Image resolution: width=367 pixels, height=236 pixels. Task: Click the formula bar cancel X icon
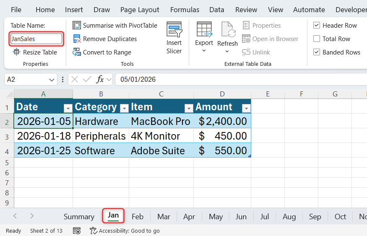click(74, 80)
